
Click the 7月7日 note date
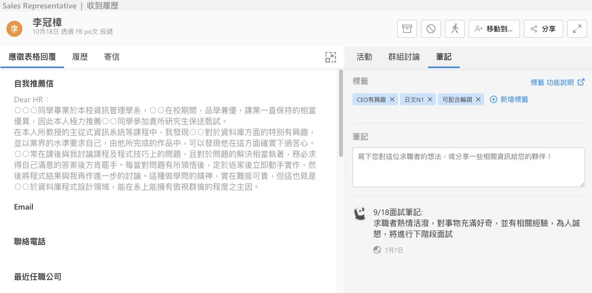(394, 250)
